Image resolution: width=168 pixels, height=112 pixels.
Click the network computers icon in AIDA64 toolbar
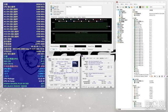129,7
